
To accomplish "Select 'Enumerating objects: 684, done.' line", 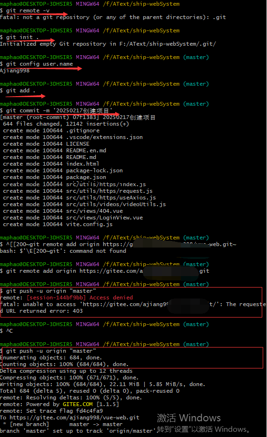I will (51, 358).
